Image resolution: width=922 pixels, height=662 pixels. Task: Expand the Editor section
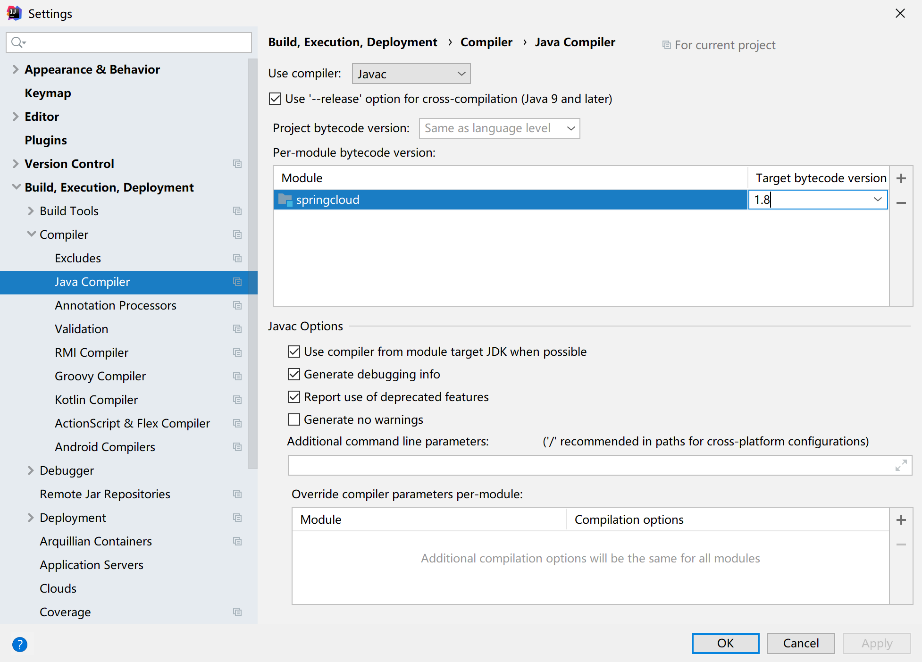coord(16,117)
